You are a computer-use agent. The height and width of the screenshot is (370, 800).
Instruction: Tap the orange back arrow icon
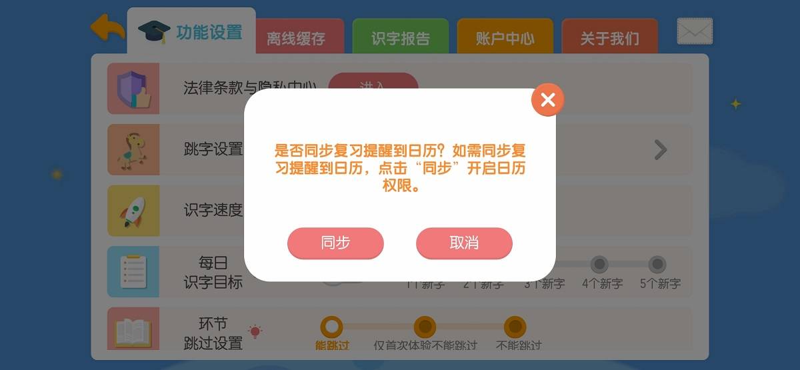107,29
